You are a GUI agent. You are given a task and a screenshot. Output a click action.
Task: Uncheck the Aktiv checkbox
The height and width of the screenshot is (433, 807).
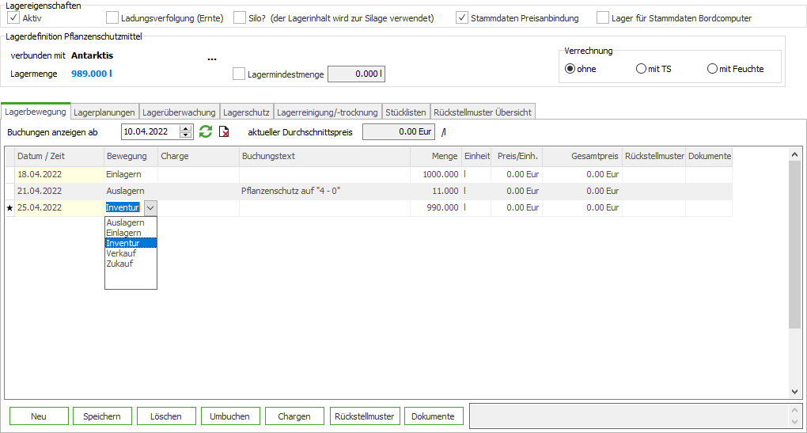point(13,17)
